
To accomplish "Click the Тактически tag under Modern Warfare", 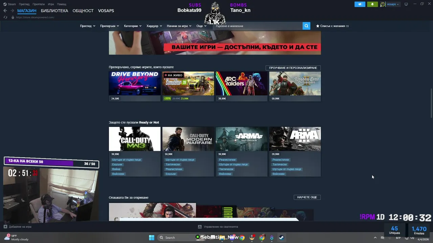I will point(173,164).
